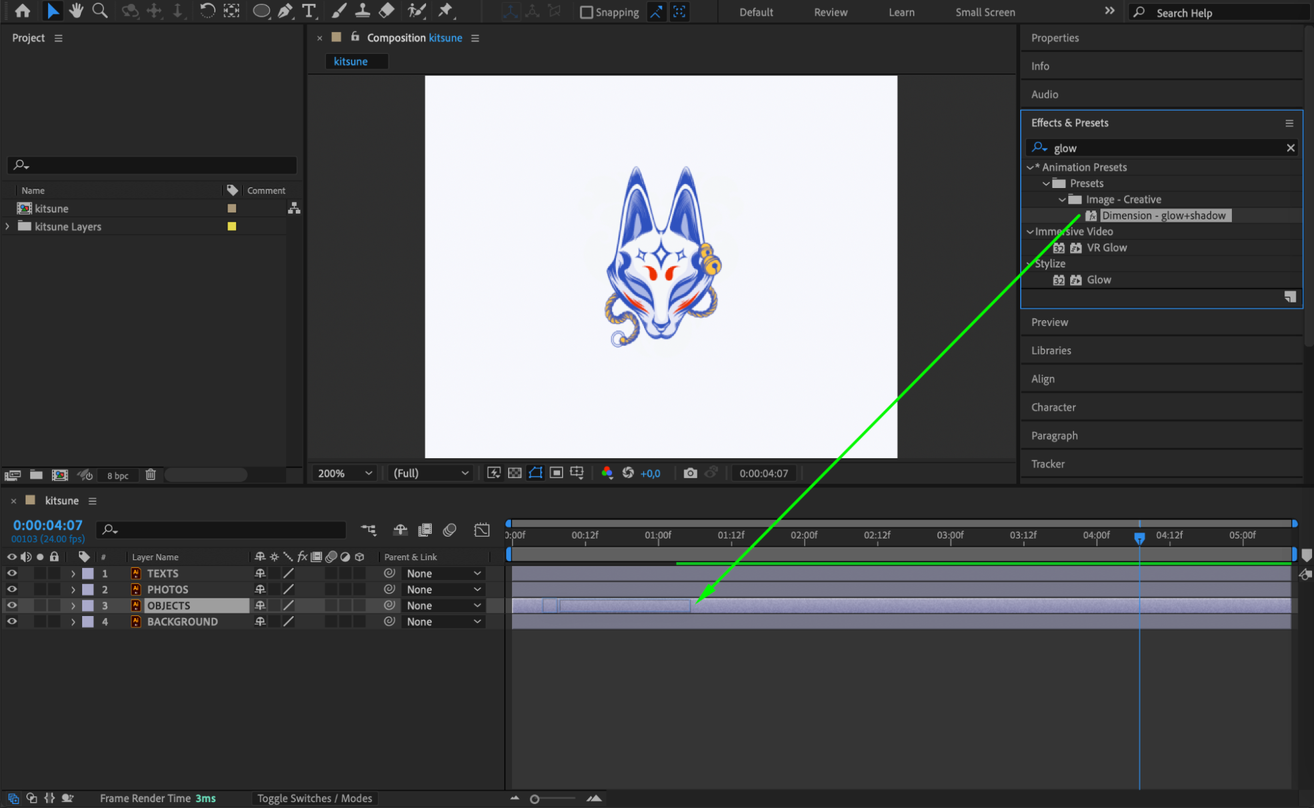Screen dimensions: 1314x808
Task: Select the Pen tool
Action: [x=285, y=11]
